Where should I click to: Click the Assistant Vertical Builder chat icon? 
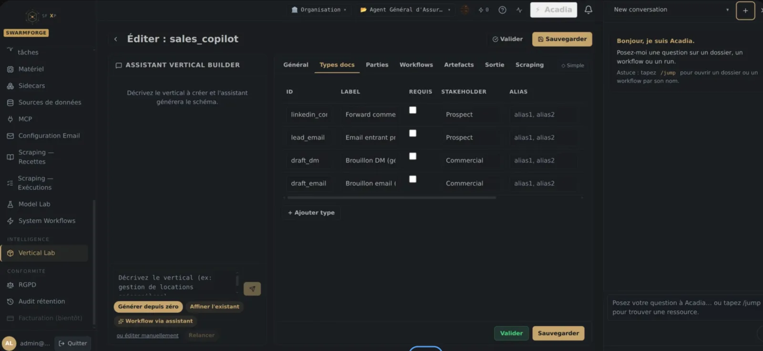point(119,65)
